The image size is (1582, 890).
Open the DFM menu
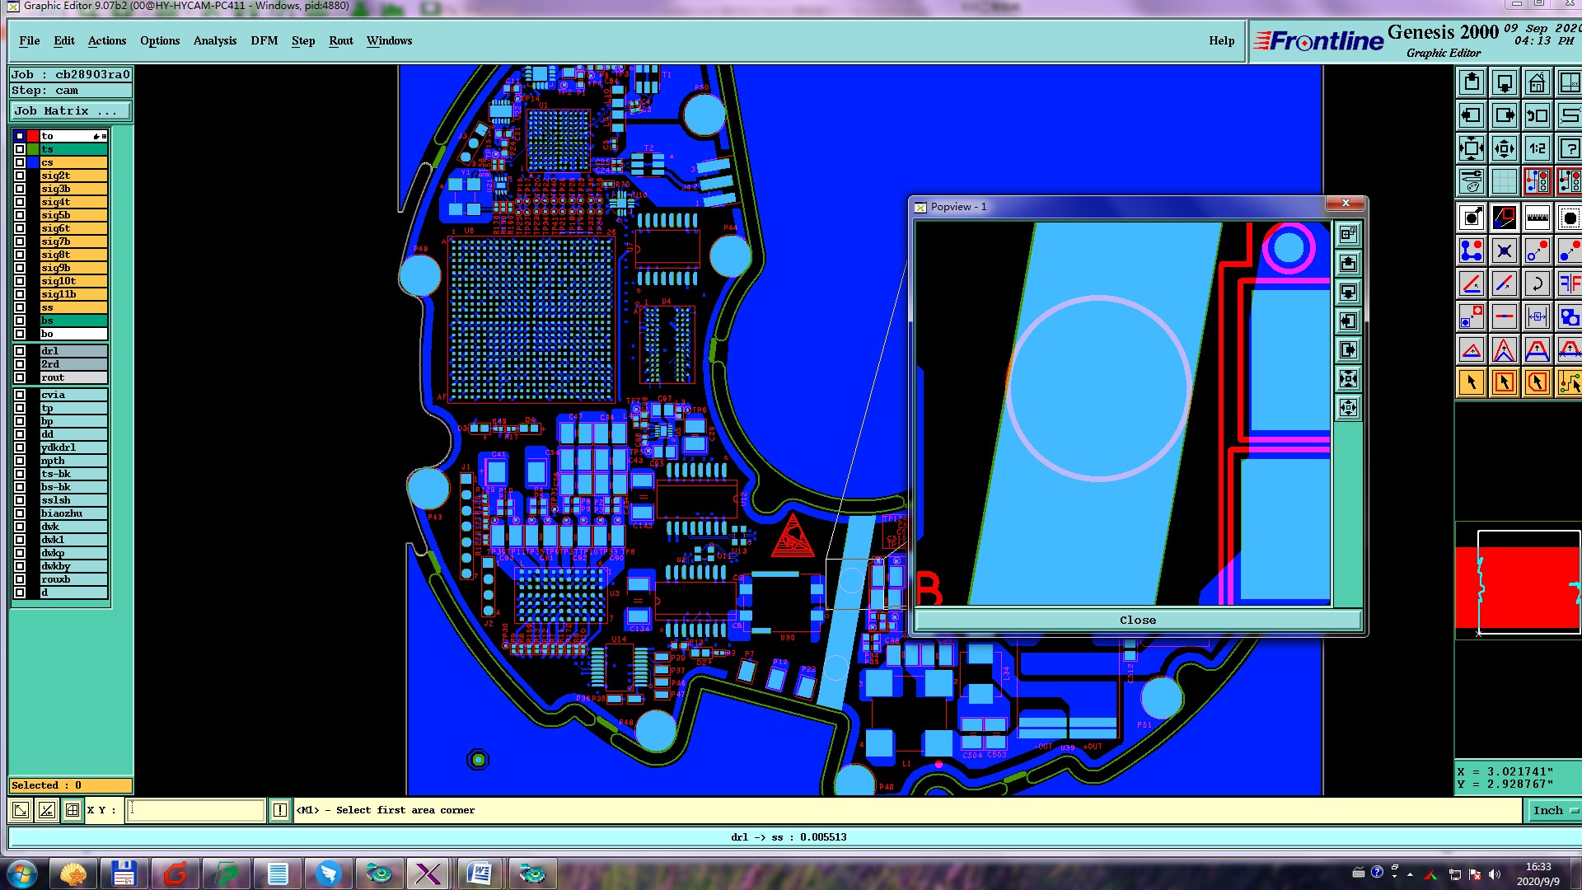pyautogui.click(x=264, y=40)
